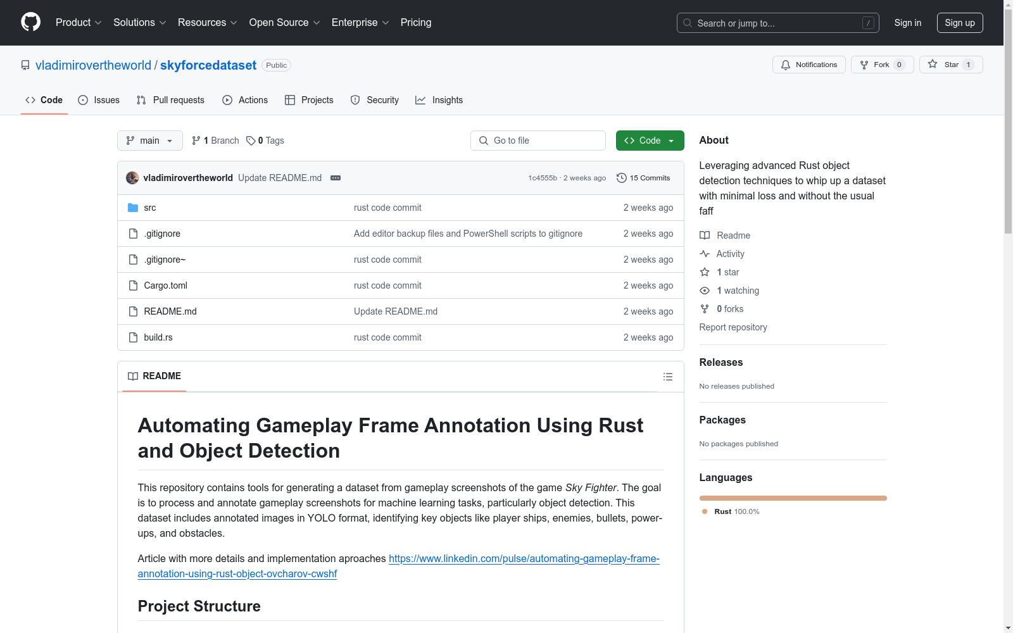The width and height of the screenshot is (1013, 633).
Task: Click the .gitignore file icon
Action: [x=133, y=234]
